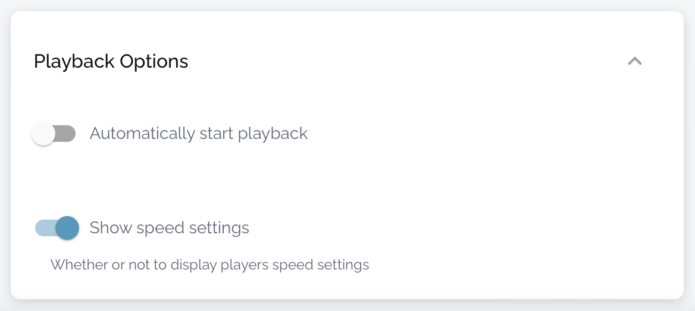The height and width of the screenshot is (311, 695).
Task: Click the light-blue track of the speed switch
Action: (x=43, y=228)
